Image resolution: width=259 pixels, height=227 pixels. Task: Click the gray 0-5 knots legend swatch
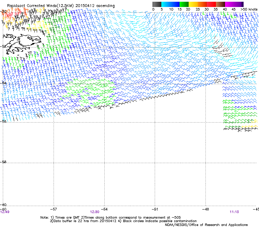pos(157,4)
